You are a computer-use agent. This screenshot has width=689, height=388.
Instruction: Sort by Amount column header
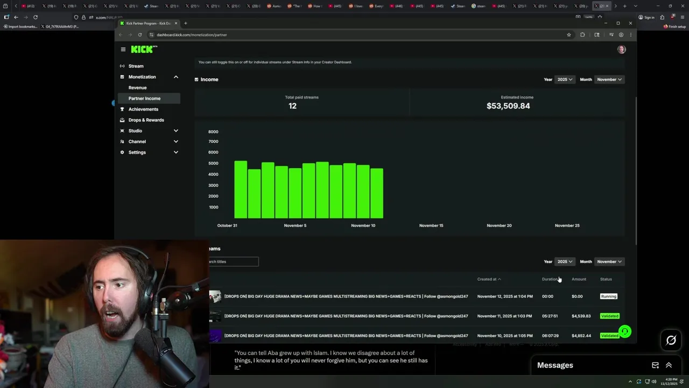tap(579, 279)
